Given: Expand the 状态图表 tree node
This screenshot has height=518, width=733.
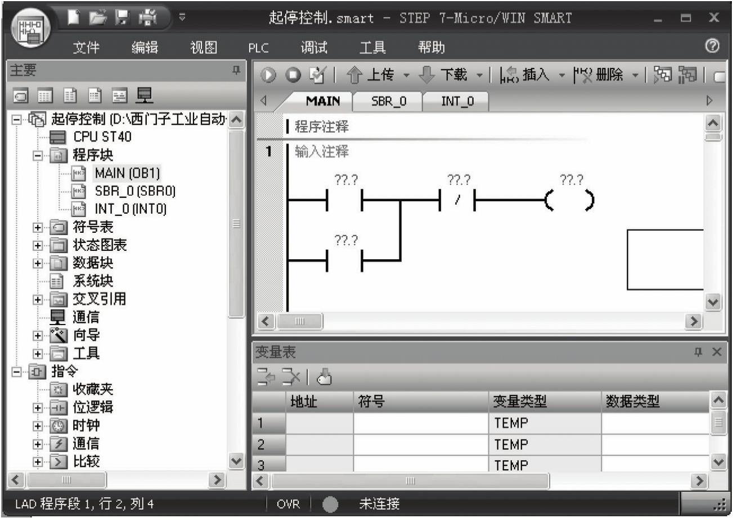Looking at the screenshot, I should tap(38, 246).
